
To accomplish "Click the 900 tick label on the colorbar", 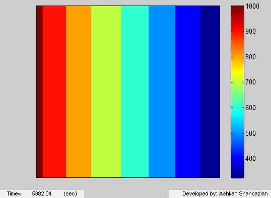I will (251, 32).
